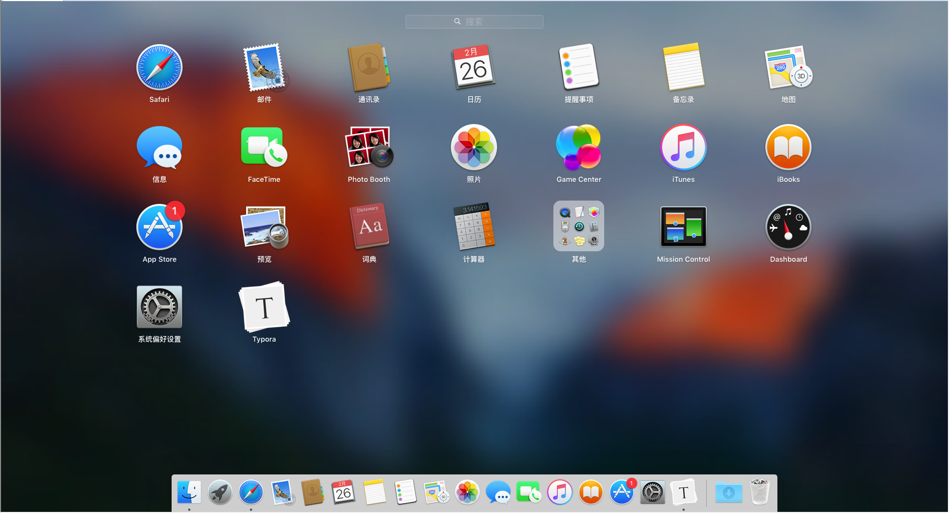Open App Store from the Dock
This screenshot has width=949, height=513.
tap(622, 492)
